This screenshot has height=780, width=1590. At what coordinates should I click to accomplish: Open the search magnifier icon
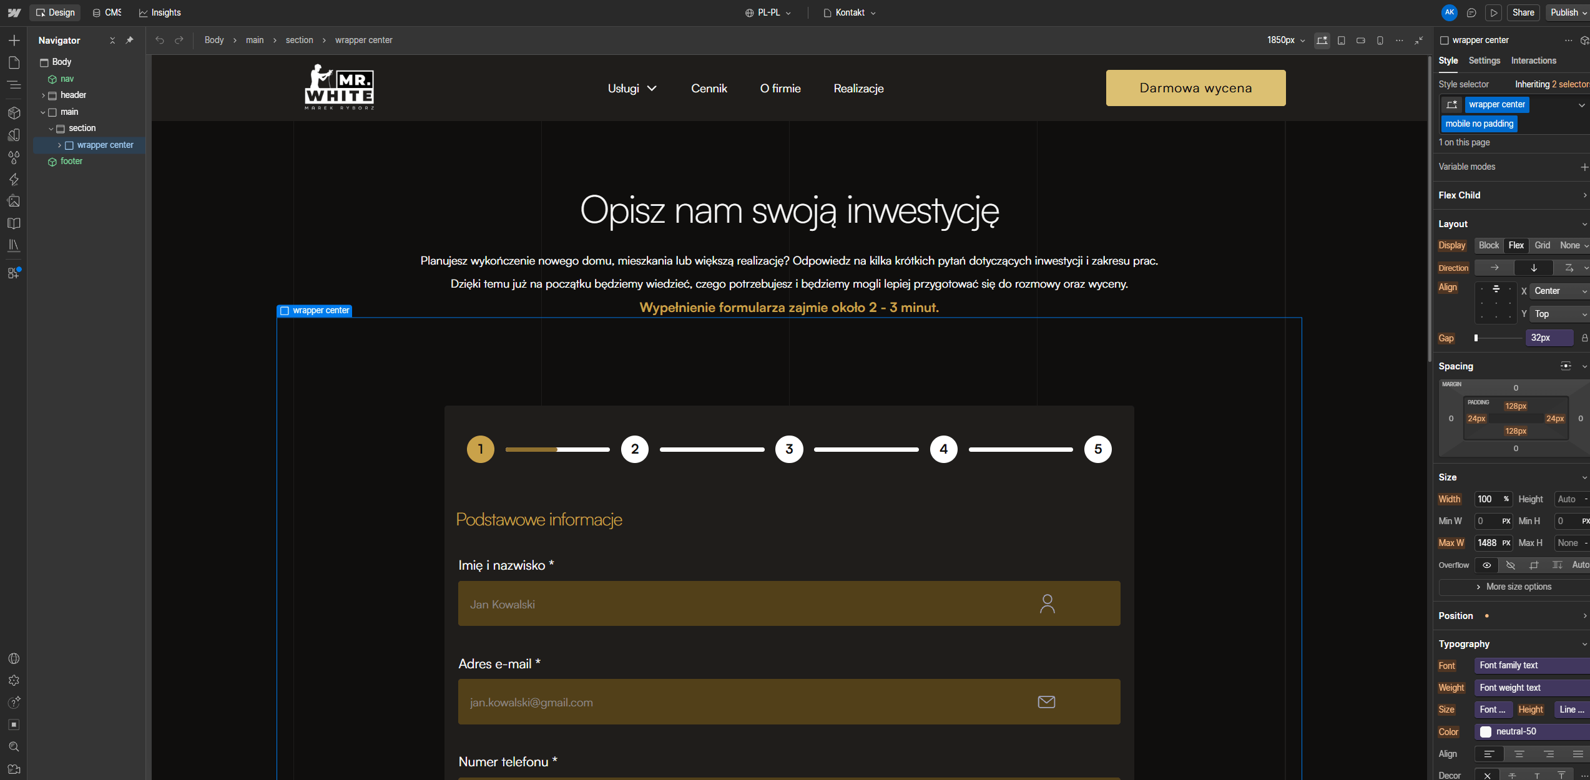[x=14, y=747]
